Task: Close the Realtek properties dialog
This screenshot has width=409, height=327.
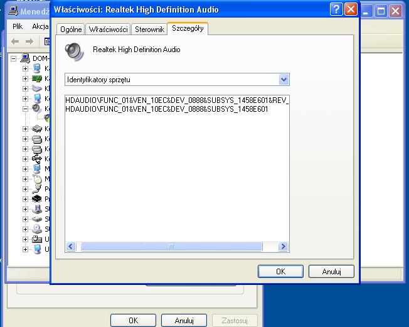Action: point(351,10)
